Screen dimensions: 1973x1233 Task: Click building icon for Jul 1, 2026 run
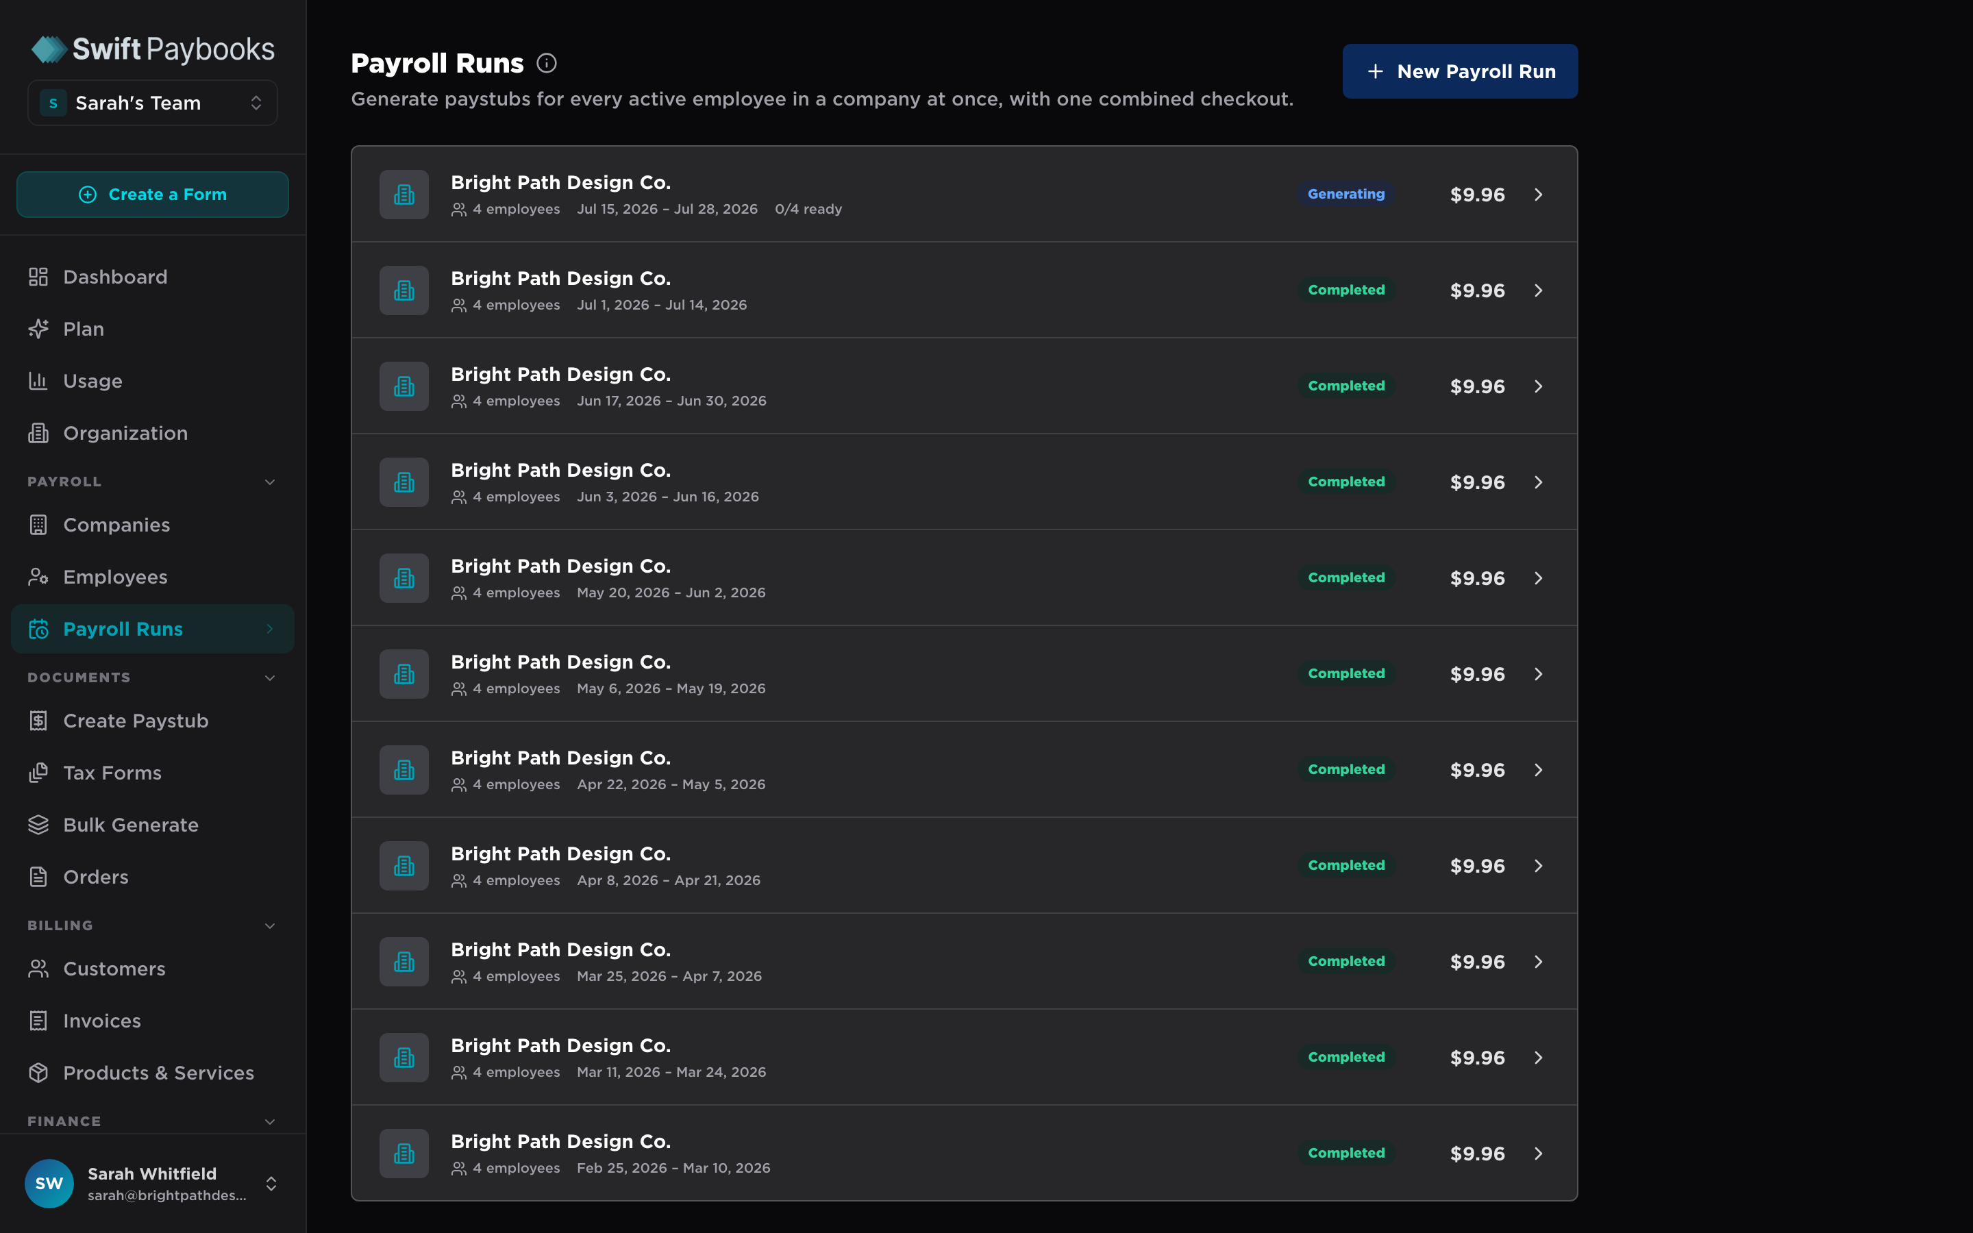404,290
